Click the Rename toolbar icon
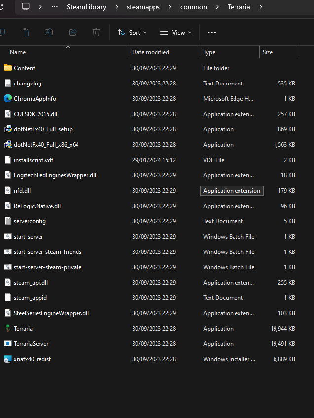 click(49, 32)
